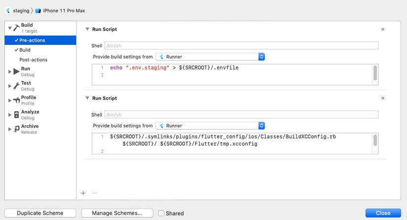Screen dimensions: 407x220
Task: Remove the first Run Script action
Action: [x=383, y=29]
